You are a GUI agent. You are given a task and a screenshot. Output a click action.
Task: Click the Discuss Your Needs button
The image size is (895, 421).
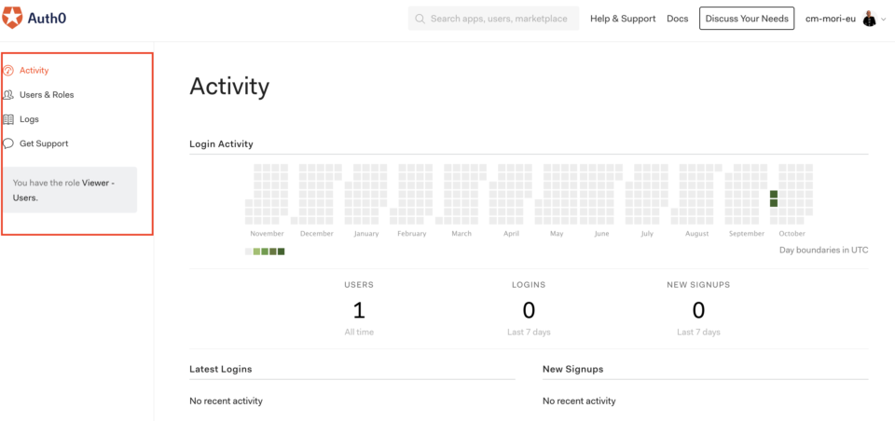747,19
